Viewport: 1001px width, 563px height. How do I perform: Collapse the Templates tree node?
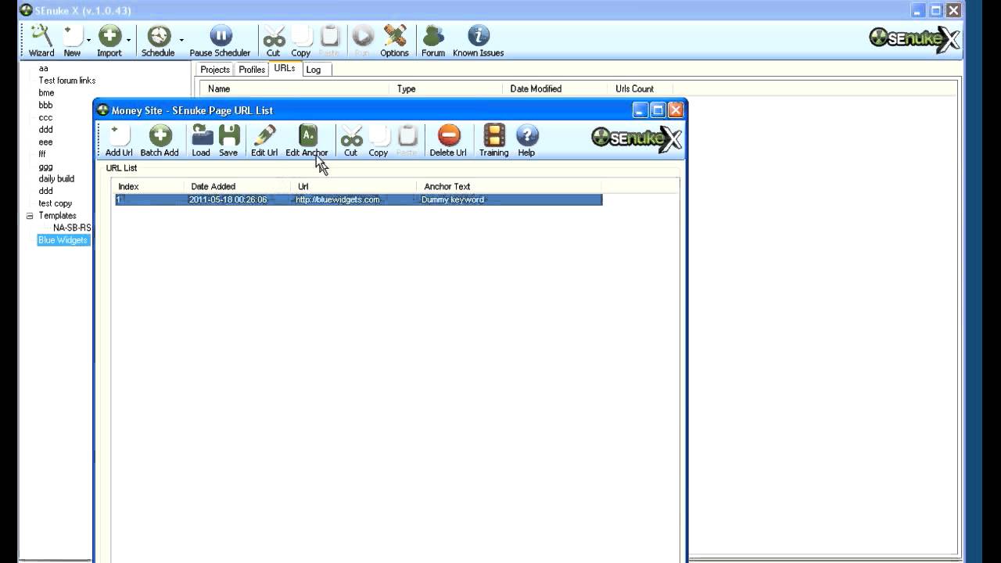pyautogui.click(x=30, y=216)
